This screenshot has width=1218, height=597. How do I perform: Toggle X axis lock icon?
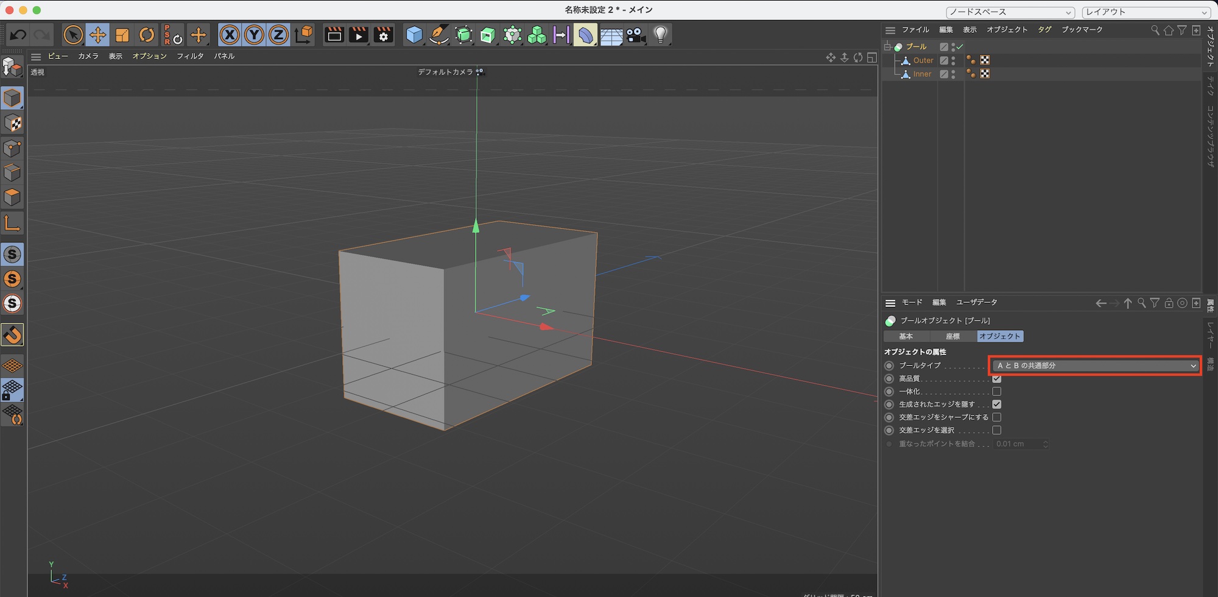coord(229,35)
